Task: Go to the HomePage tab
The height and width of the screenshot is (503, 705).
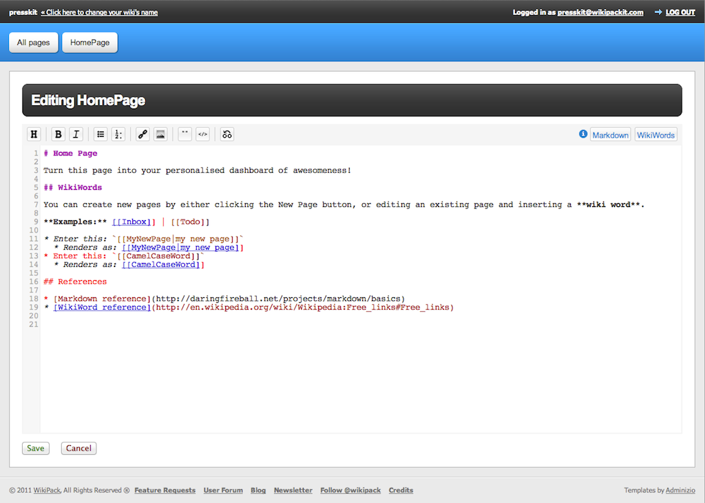Action: [x=90, y=43]
